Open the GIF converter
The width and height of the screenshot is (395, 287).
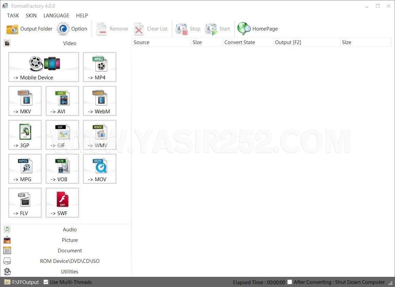point(62,135)
